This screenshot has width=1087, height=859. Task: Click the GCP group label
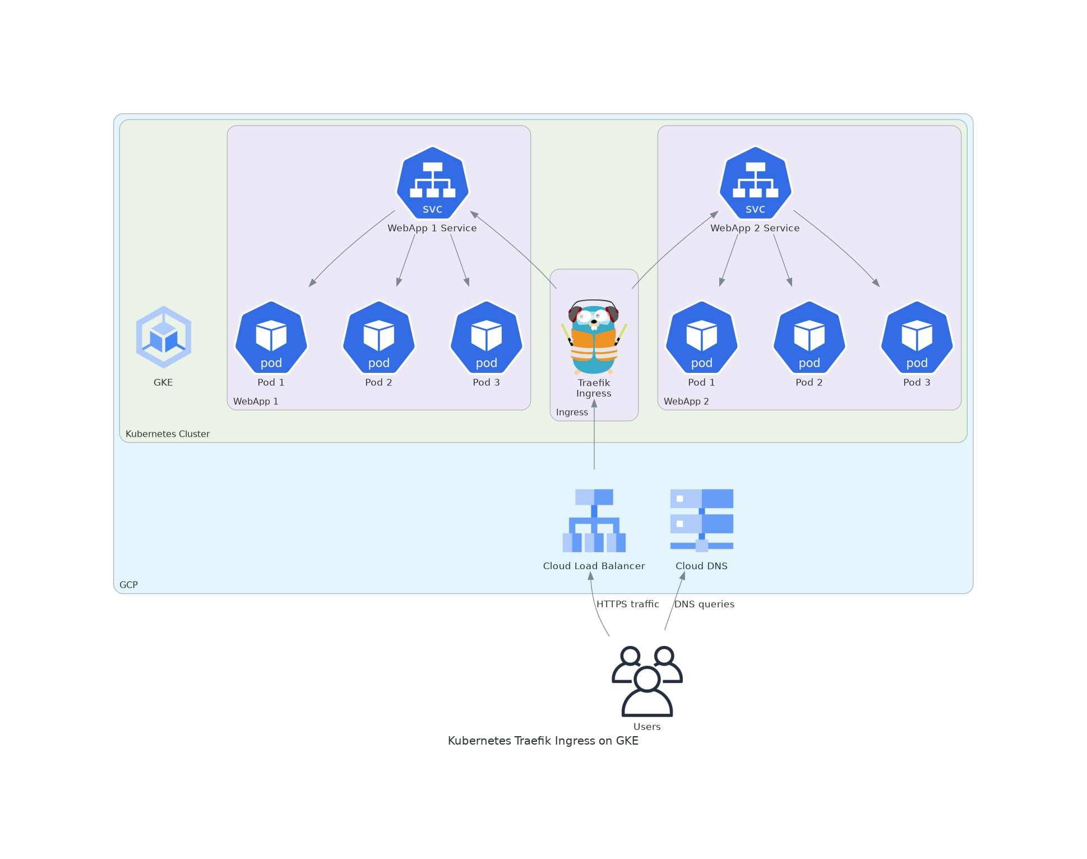128,584
